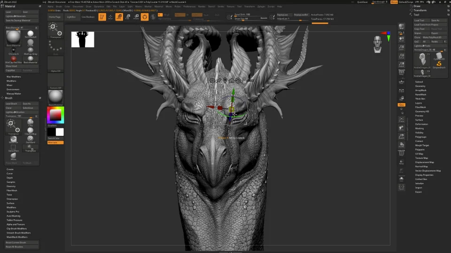Toggle Live Boolean

point(88,17)
